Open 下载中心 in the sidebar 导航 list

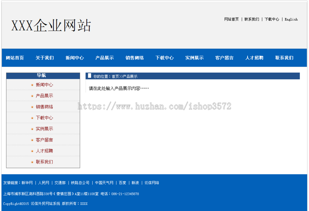pyautogui.click(x=44, y=118)
